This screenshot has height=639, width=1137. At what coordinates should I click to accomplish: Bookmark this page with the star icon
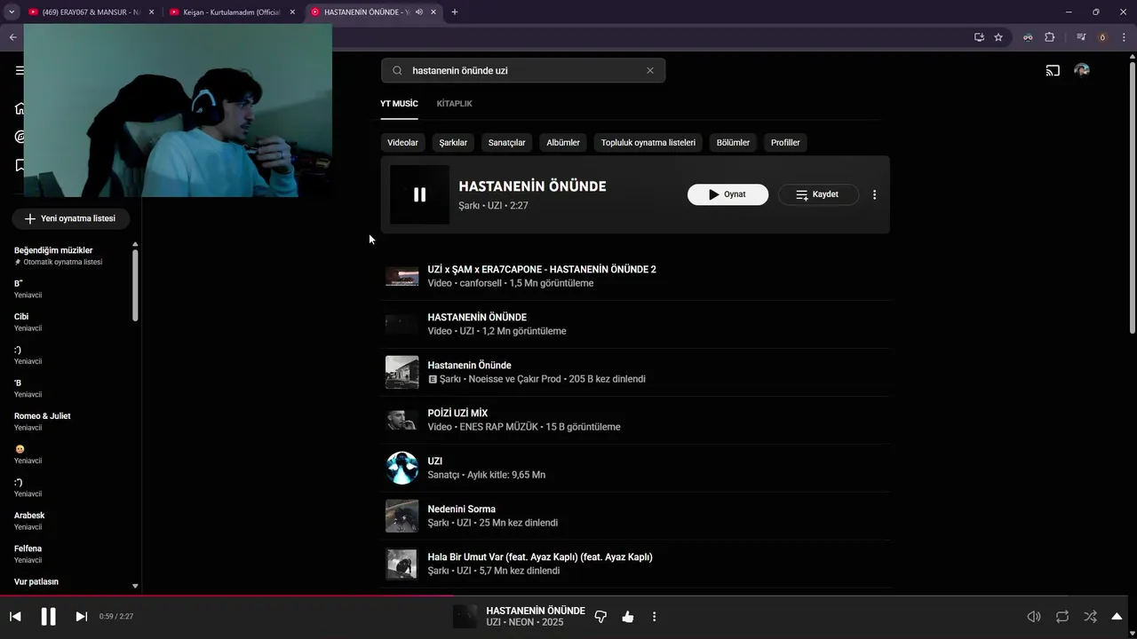[998, 37]
